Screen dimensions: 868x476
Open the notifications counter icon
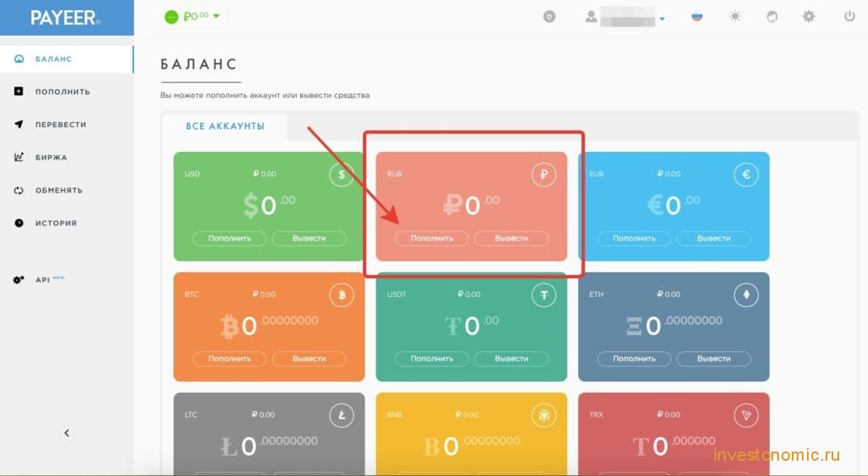click(x=549, y=17)
